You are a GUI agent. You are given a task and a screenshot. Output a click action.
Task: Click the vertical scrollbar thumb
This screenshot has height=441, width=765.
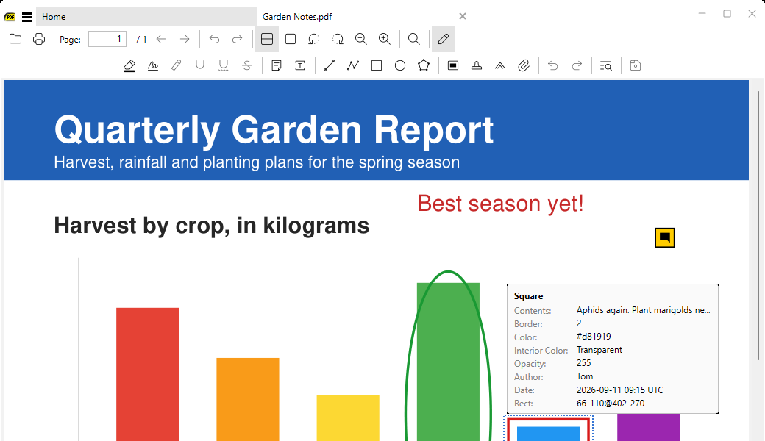point(758,226)
